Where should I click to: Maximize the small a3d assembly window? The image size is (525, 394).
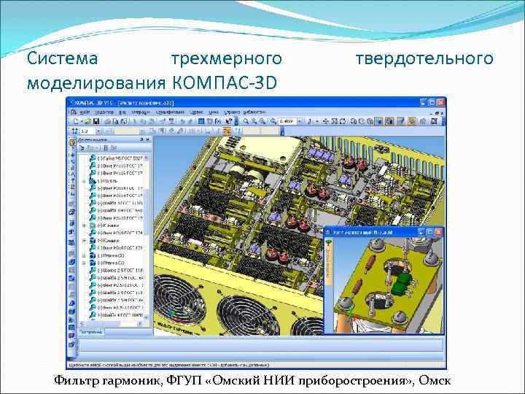click(430, 232)
